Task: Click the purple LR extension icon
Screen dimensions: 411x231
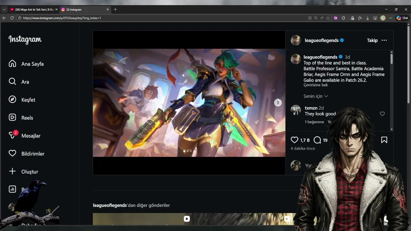Action: coord(336,18)
